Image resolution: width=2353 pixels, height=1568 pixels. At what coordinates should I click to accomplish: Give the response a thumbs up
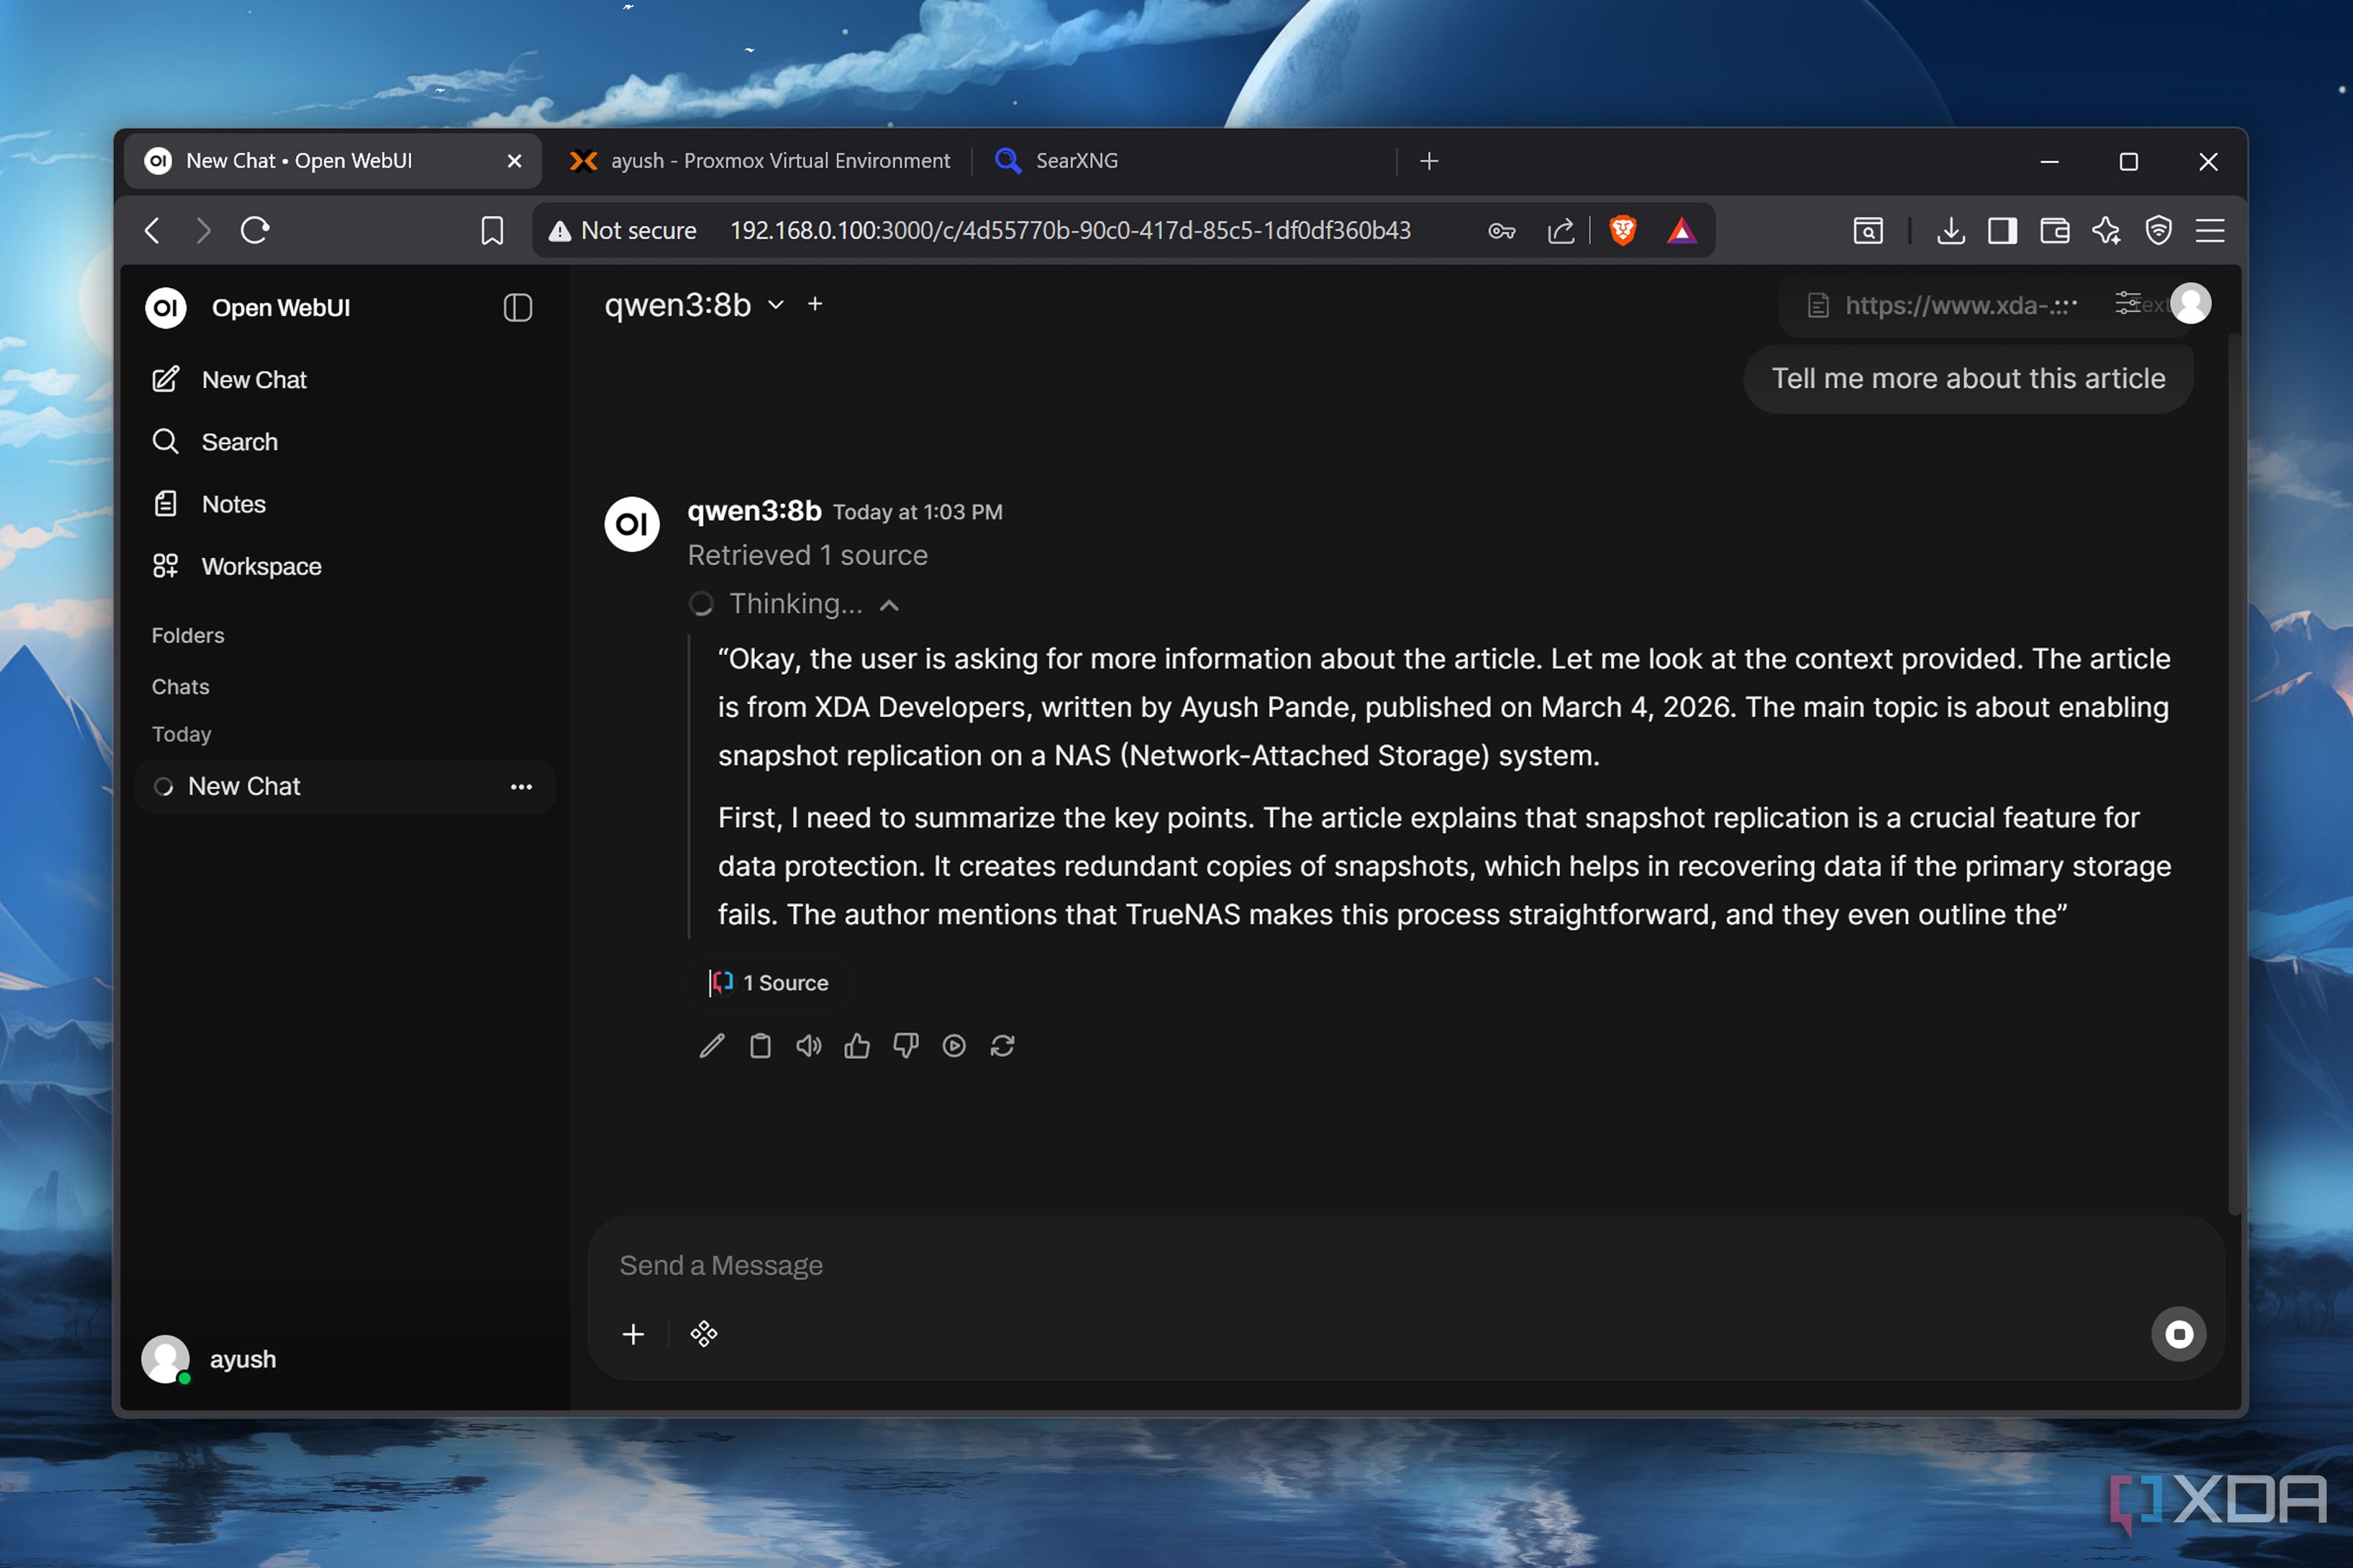pyautogui.click(x=856, y=1046)
